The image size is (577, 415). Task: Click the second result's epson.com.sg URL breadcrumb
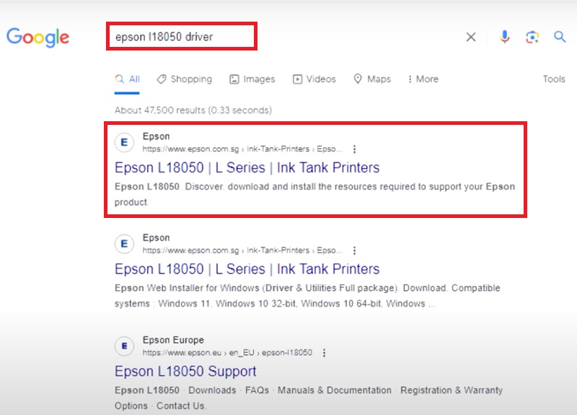point(242,250)
